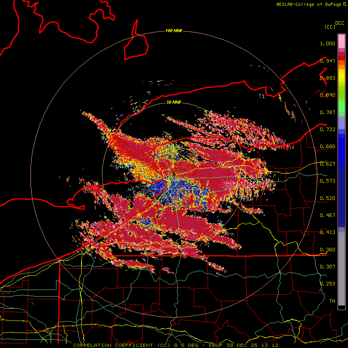Viewport: 348px width, 348px height.
Task: Click the 0.947 scale value
Action: pos(328,61)
